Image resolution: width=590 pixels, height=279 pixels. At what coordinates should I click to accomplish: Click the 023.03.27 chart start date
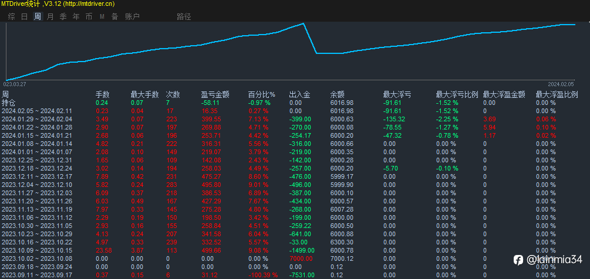[14, 84]
